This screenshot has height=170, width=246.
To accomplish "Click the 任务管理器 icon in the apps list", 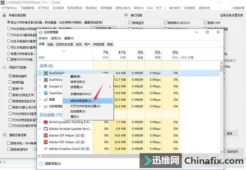I will tap(46, 107).
